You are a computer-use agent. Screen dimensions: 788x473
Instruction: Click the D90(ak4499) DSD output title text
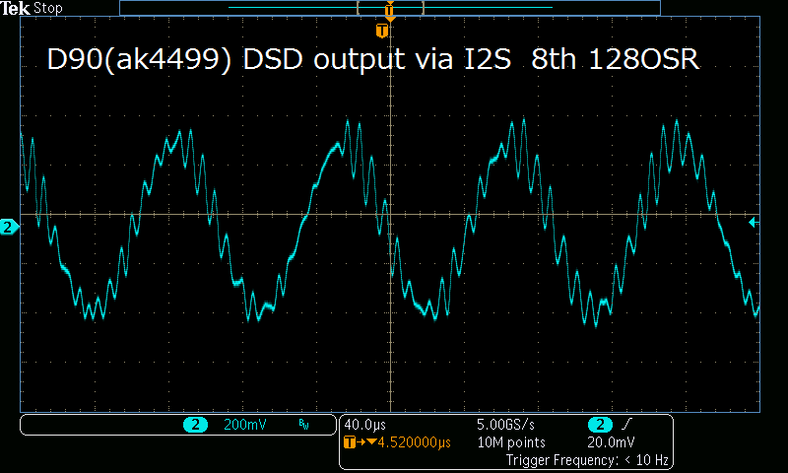[x=372, y=59]
